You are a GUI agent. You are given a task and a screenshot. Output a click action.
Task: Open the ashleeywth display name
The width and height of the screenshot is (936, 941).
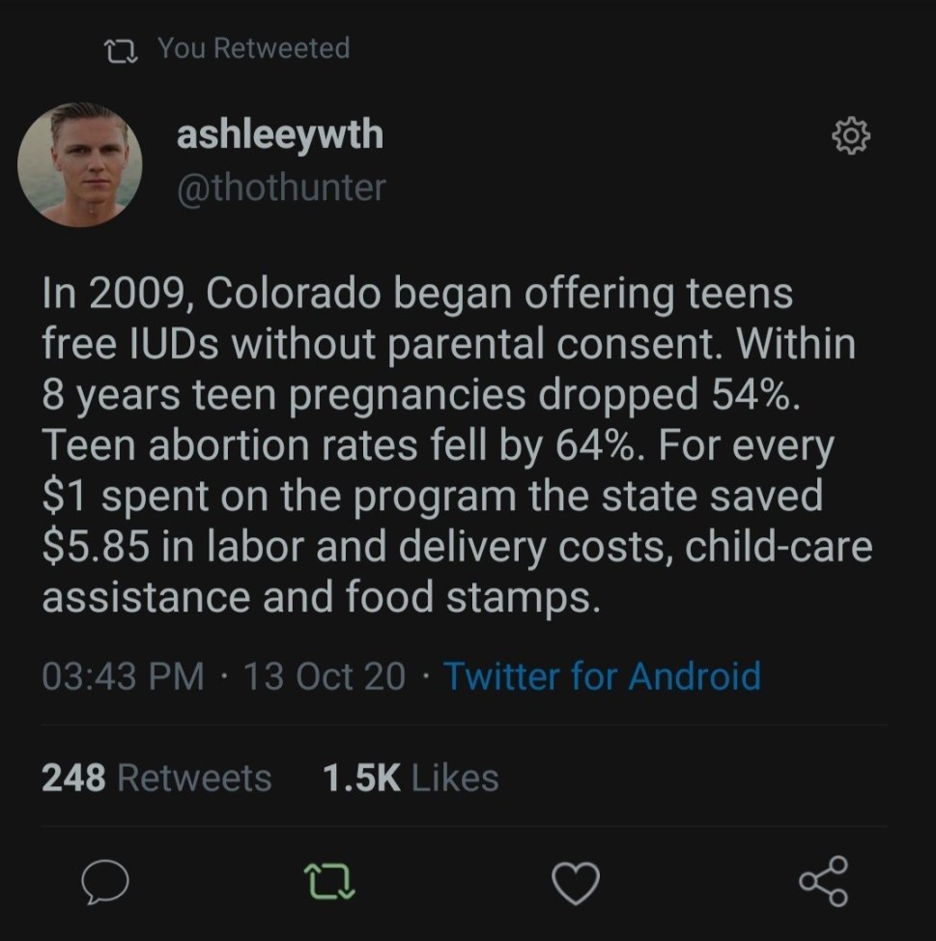pos(279,136)
